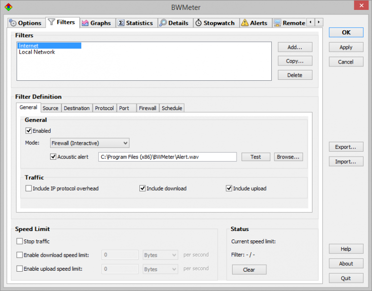This screenshot has height=291, width=372.
Task: Uncheck the Enabled checkbox
Action: [28, 131]
